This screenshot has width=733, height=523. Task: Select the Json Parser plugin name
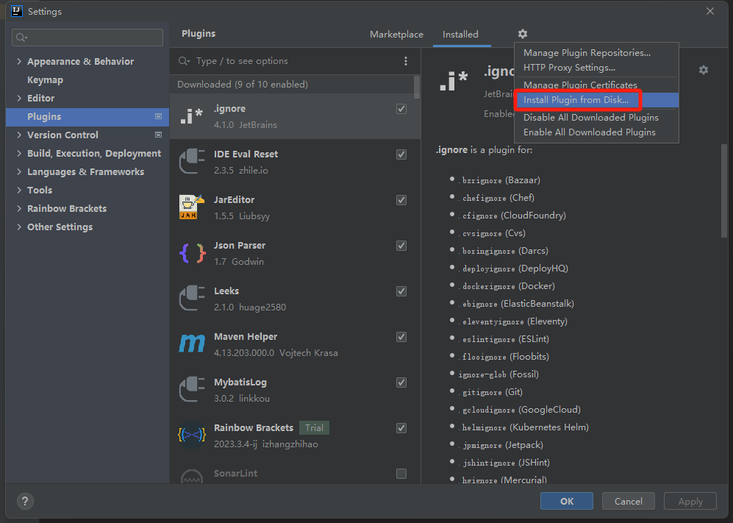pos(240,245)
